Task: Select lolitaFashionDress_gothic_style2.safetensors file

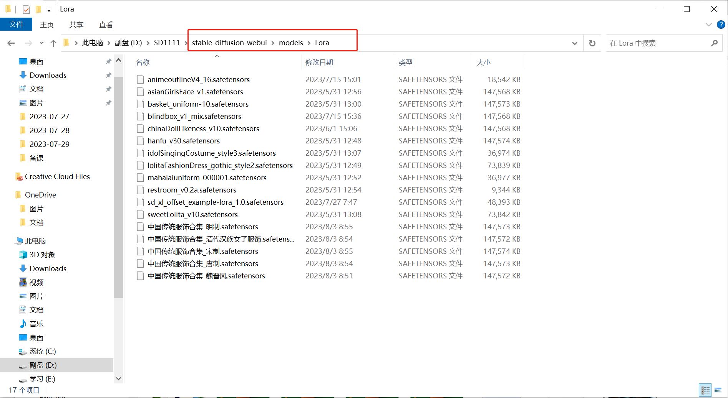Action: [220, 165]
